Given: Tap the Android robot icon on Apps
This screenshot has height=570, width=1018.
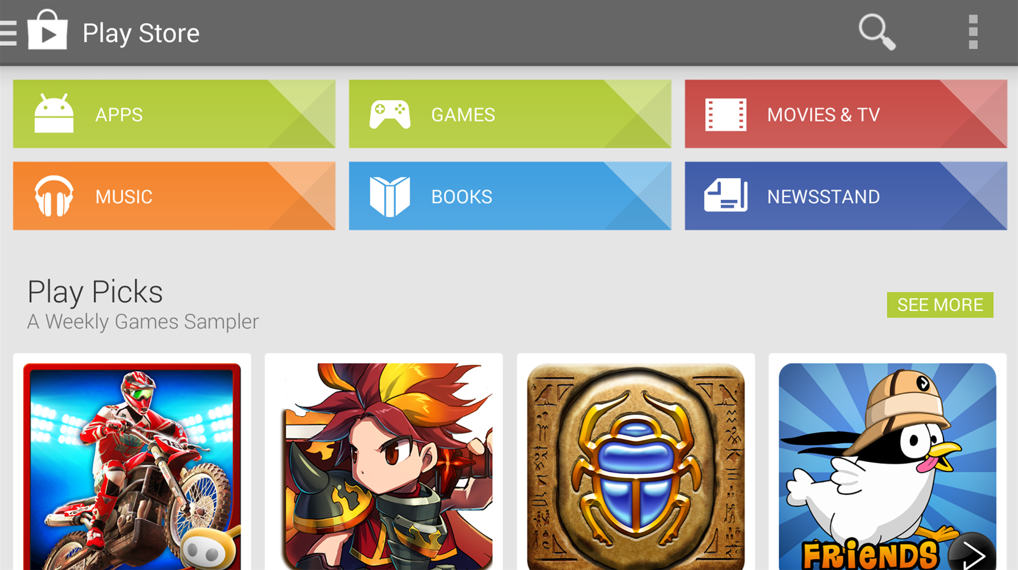Looking at the screenshot, I should coord(54,114).
